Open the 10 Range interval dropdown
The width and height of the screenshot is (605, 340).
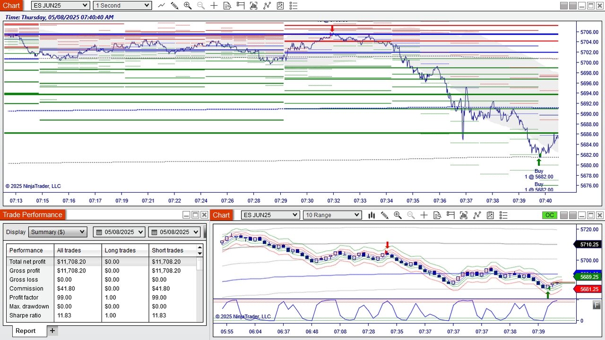[x=332, y=215]
